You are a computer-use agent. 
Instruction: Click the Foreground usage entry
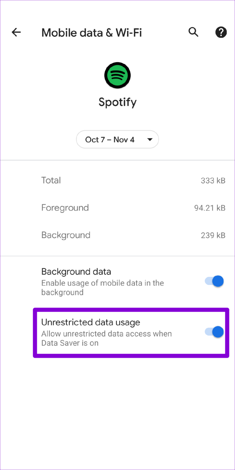(65, 208)
